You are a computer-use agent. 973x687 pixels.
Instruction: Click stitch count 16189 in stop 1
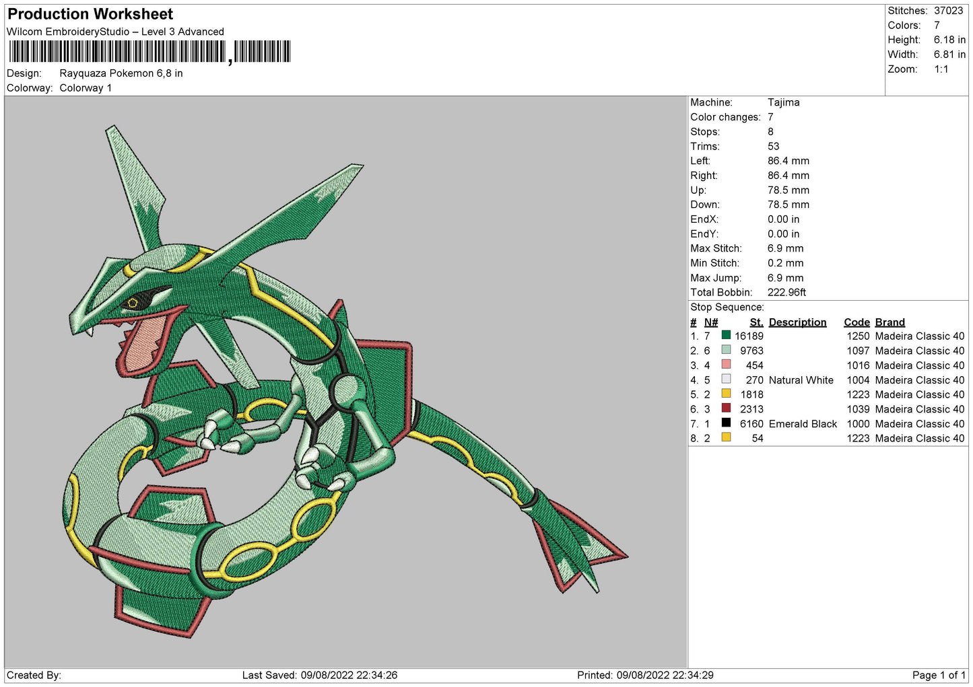click(x=749, y=336)
